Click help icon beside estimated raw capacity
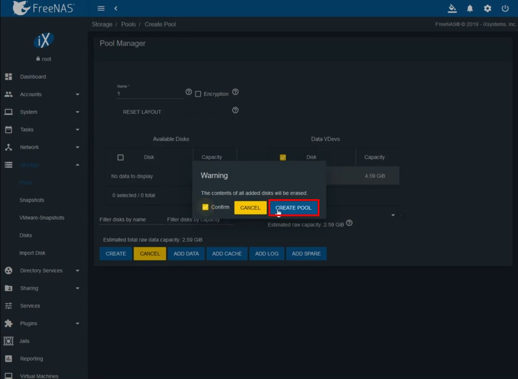Screen dimensions: 518x379 [x=349, y=223]
